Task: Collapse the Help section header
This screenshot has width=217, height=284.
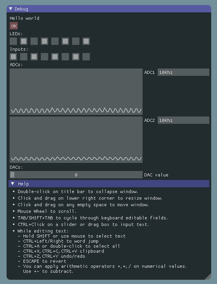Action: (109, 184)
